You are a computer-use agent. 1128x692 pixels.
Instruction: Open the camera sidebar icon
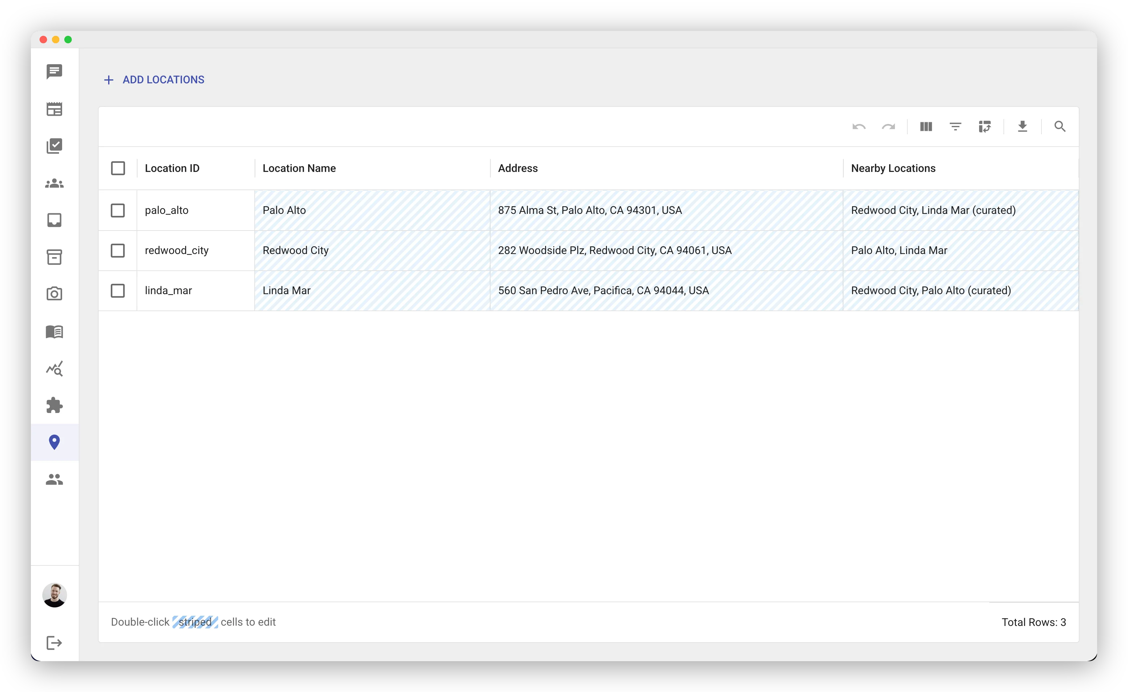(54, 294)
